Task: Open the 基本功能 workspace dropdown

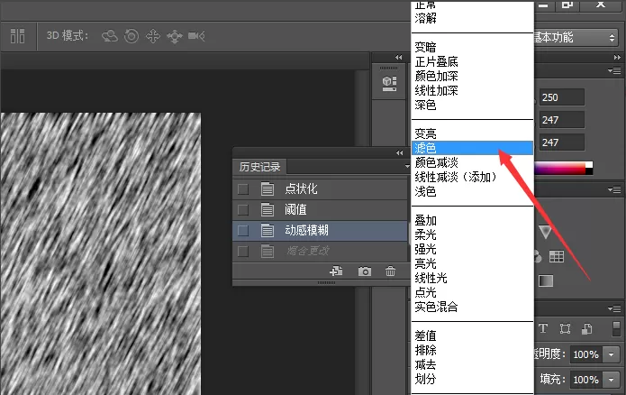Action: tap(575, 38)
